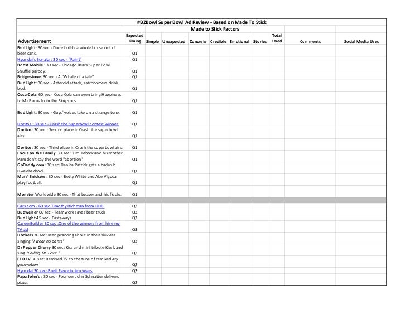Select the Boost Mobile Chicago Bears shuffle row

tap(202, 68)
